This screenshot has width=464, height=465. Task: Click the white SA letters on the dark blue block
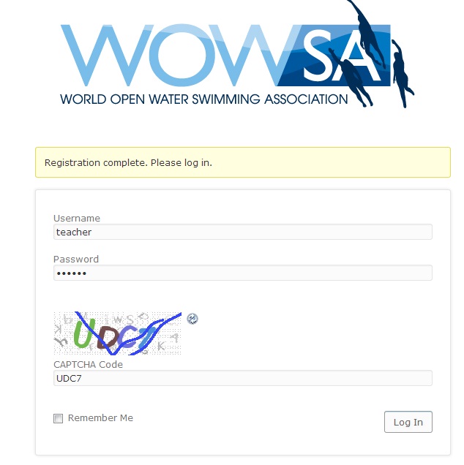click(x=341, y=56)
